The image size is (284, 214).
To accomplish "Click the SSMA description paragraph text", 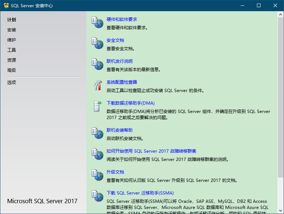I will pyautogui.click(x=188, y=206).
